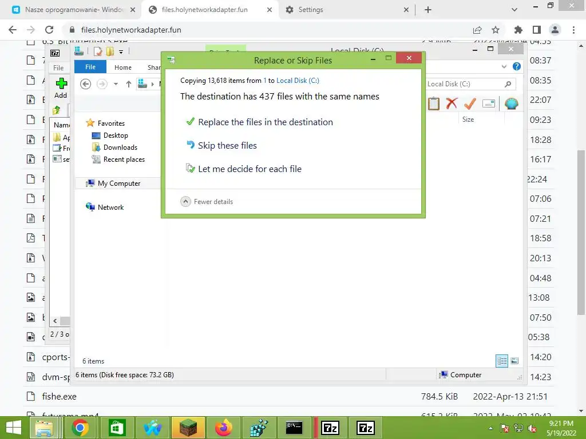Click red X Delete icon in ribbon
Image resolution: width=586 pixels, height=439 pixels.
(452, 103)
